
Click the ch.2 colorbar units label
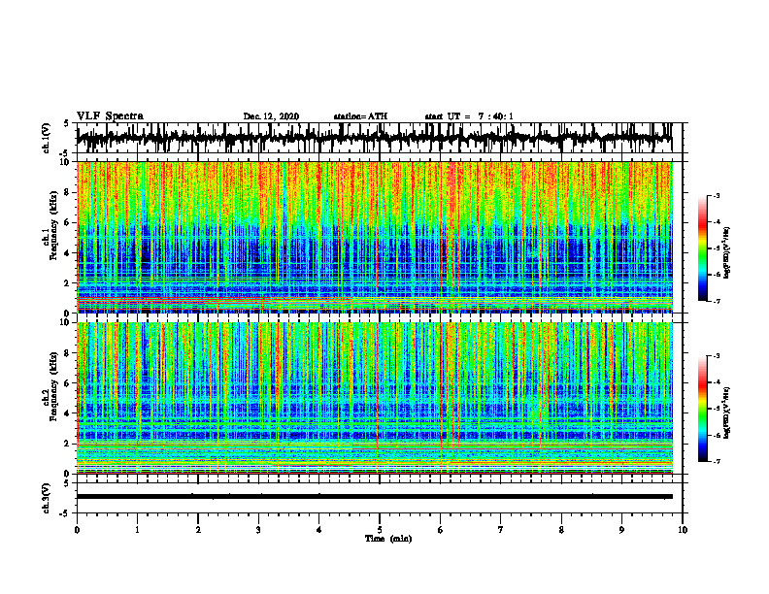coord(727,413)
